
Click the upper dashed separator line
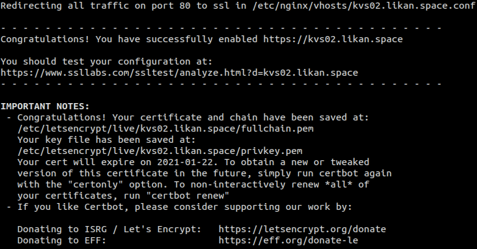coord(221,28)
